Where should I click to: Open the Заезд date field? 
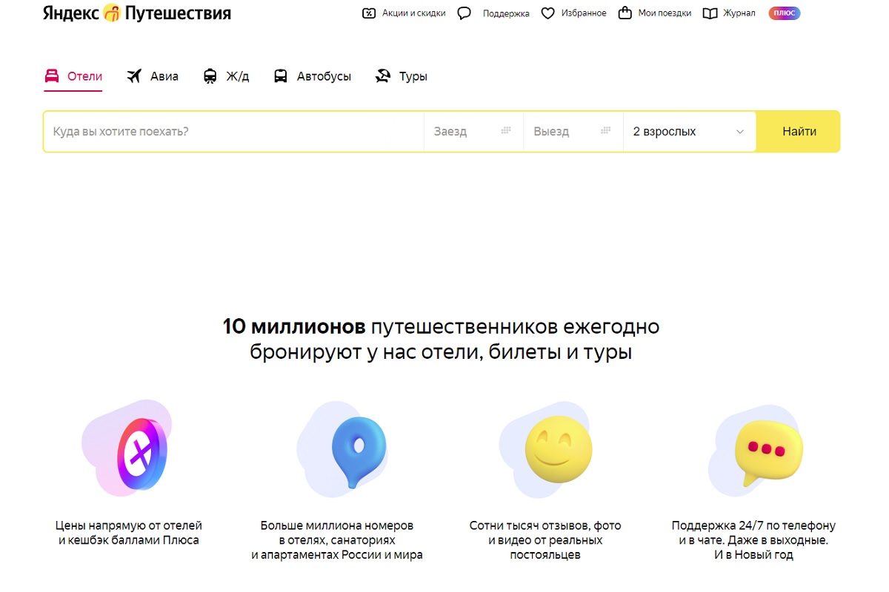(x=473, y=132)
